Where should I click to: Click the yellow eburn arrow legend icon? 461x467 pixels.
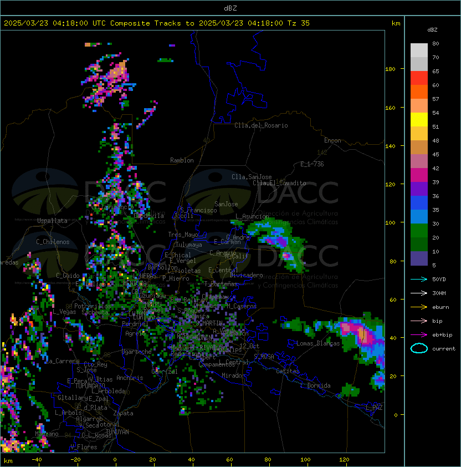pos(419,307)
